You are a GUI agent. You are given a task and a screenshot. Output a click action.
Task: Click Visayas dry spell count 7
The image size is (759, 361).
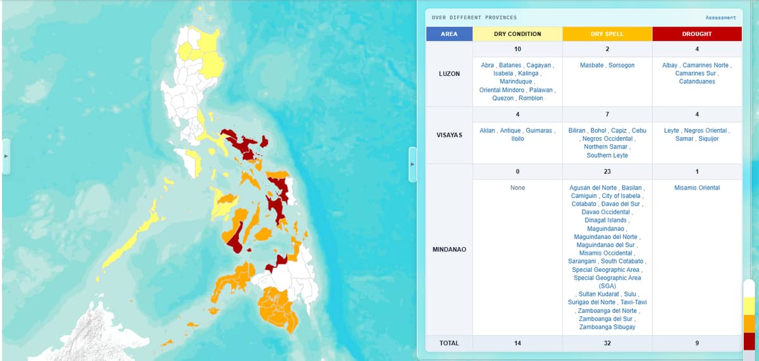[x=607, y=114]
